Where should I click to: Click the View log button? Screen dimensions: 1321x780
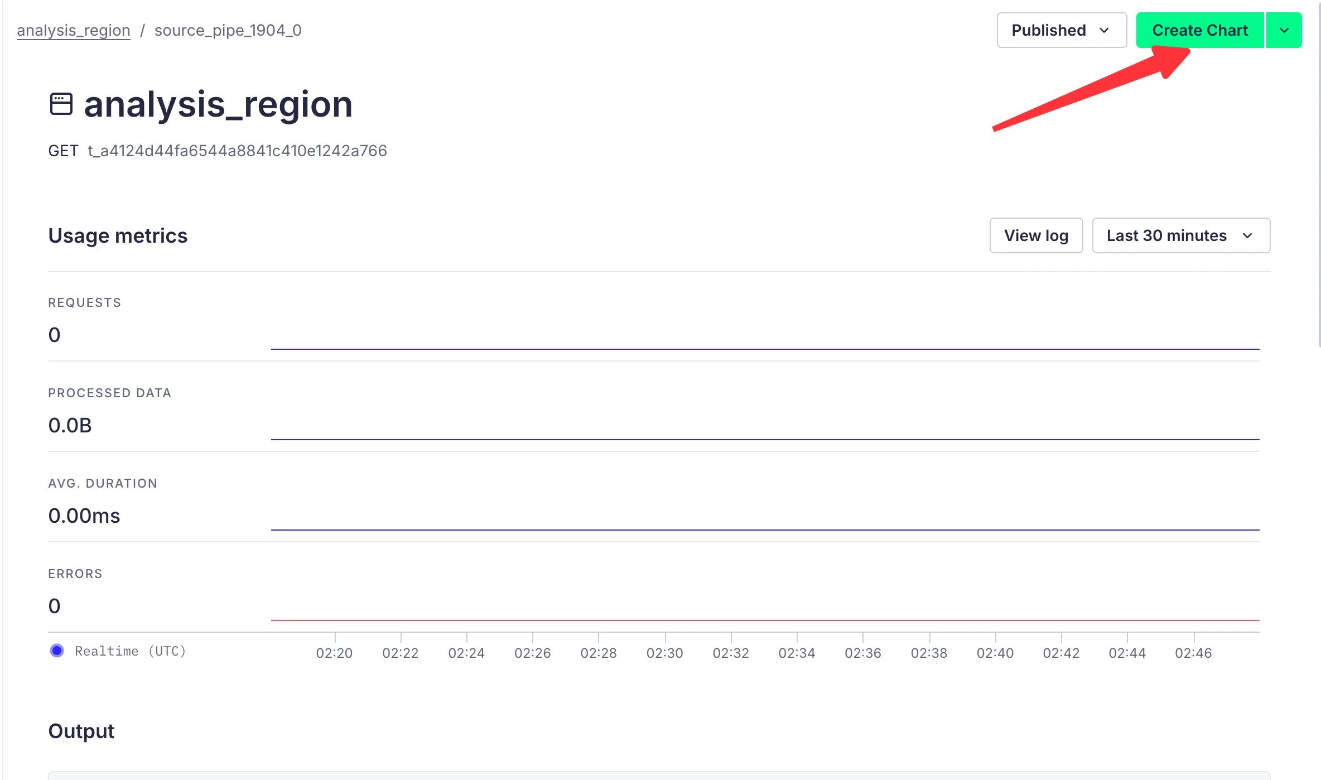pos(1036,235)
